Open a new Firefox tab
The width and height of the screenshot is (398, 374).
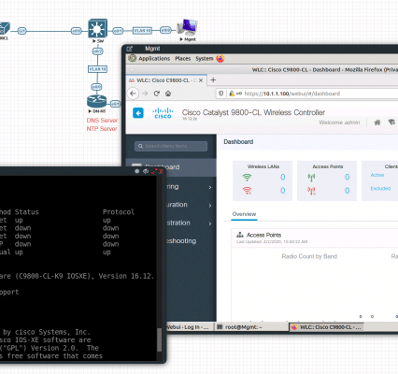click(213, 80)
